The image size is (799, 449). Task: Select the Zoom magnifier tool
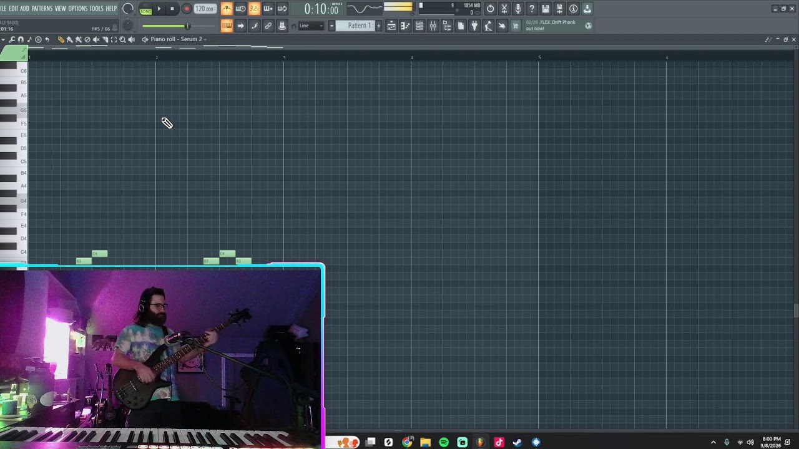pos(122,39)
